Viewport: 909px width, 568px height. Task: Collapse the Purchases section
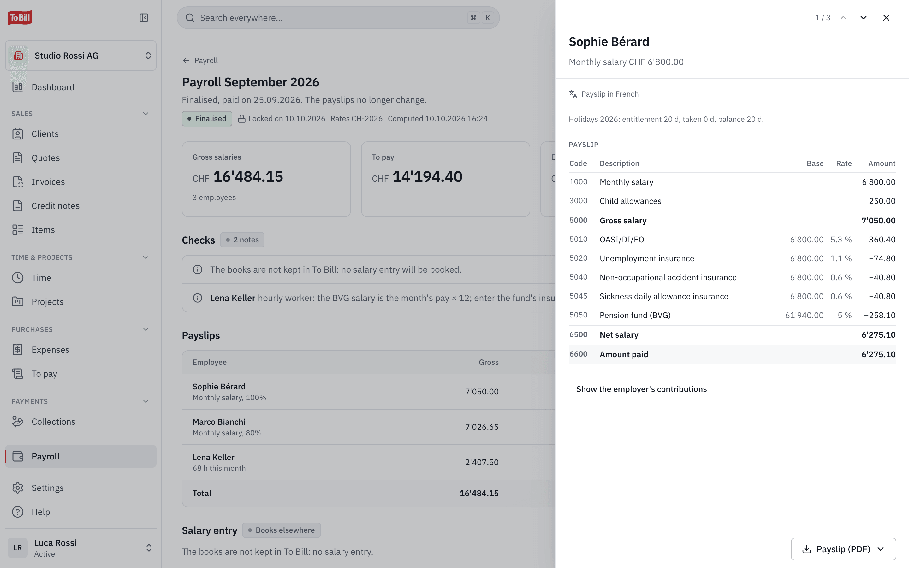146,329
